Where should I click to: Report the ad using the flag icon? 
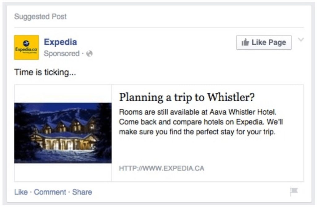[294, 192]
